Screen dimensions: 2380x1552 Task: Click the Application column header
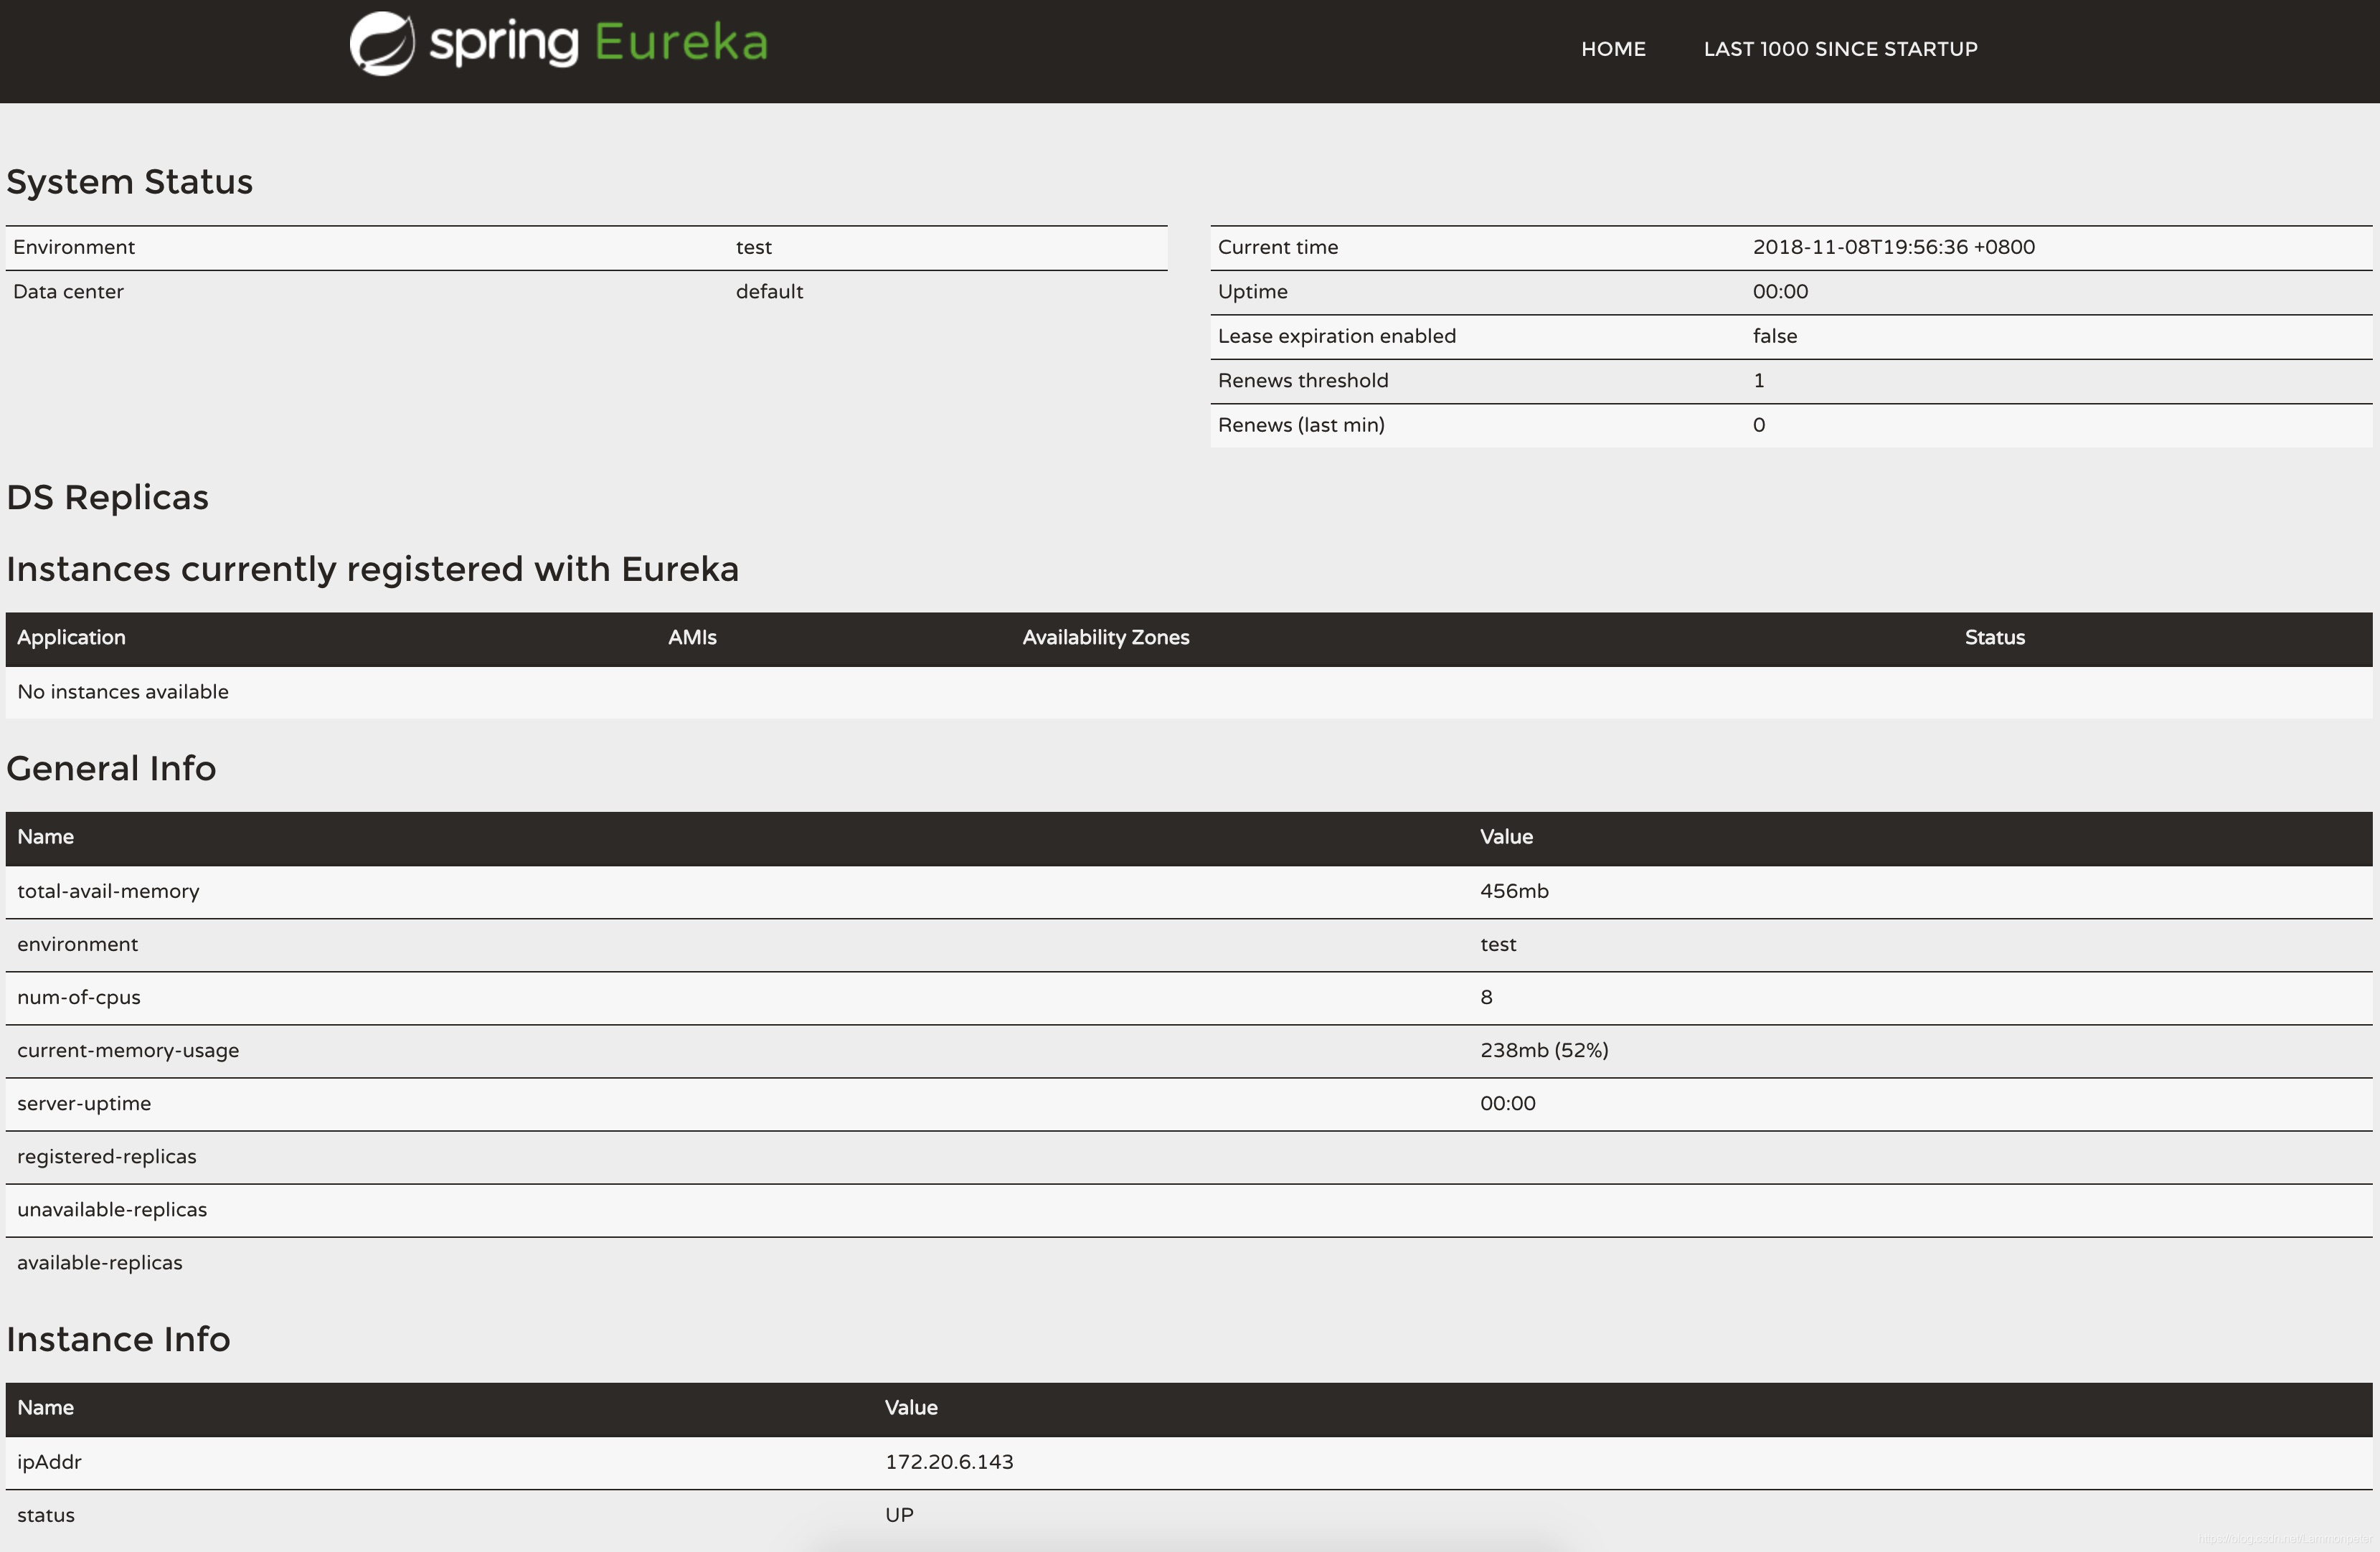71,638
